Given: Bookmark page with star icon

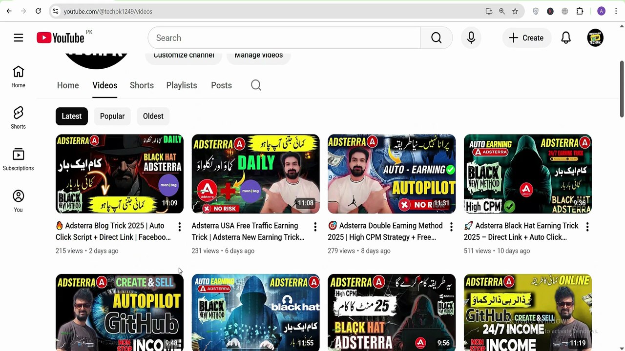Looking at the screenshot, I should point(515,11).
